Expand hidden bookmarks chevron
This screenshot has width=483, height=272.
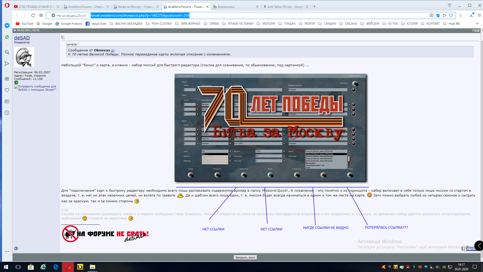point(477,24)
